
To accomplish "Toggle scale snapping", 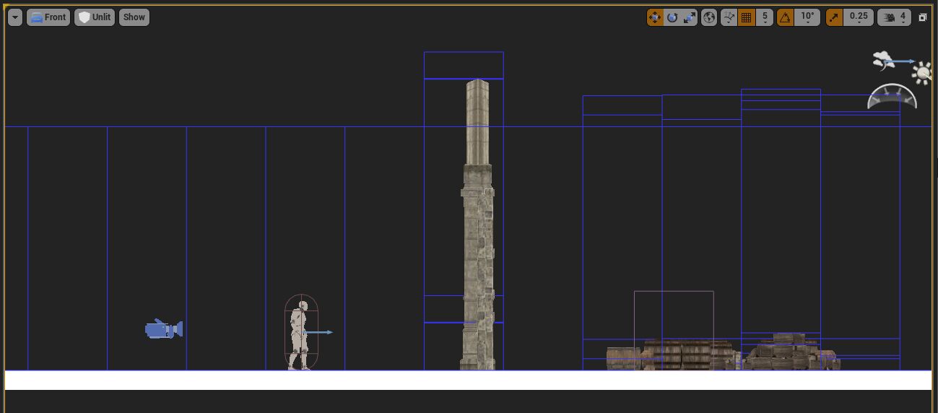I will point(834,17).
